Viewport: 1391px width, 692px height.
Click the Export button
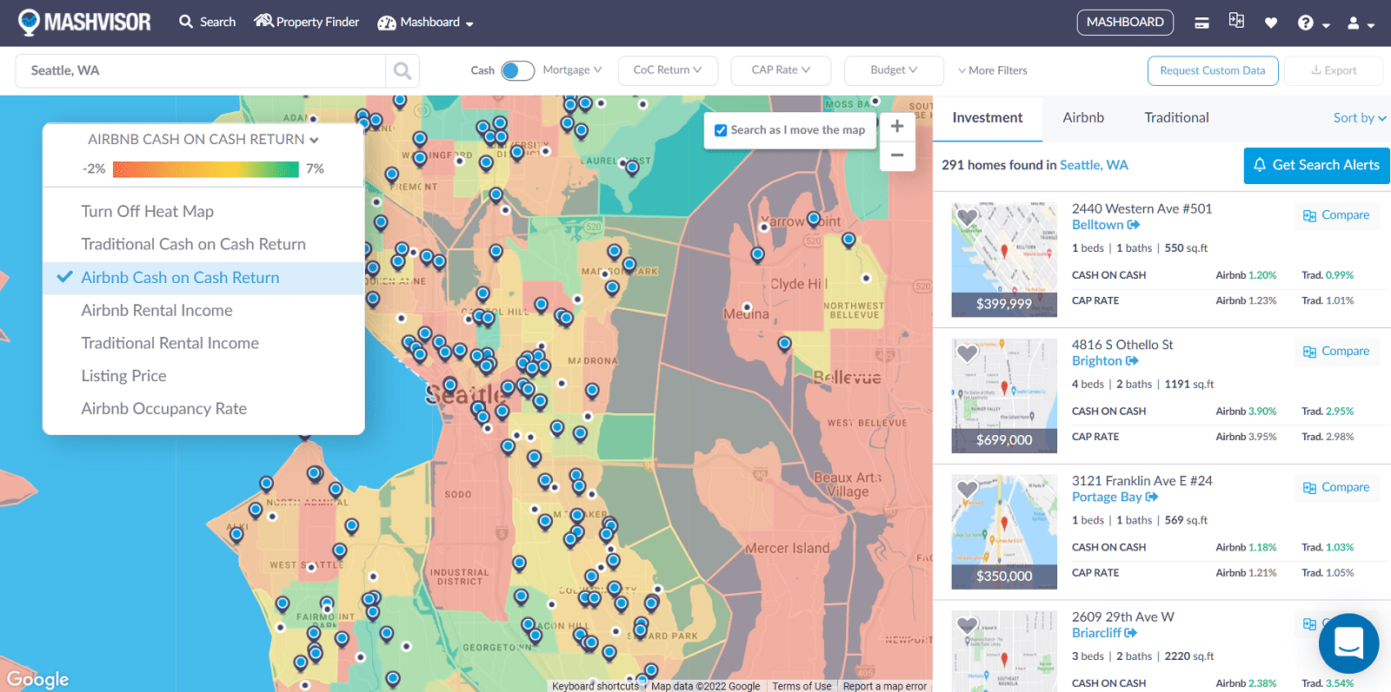tap(1334, 70)
